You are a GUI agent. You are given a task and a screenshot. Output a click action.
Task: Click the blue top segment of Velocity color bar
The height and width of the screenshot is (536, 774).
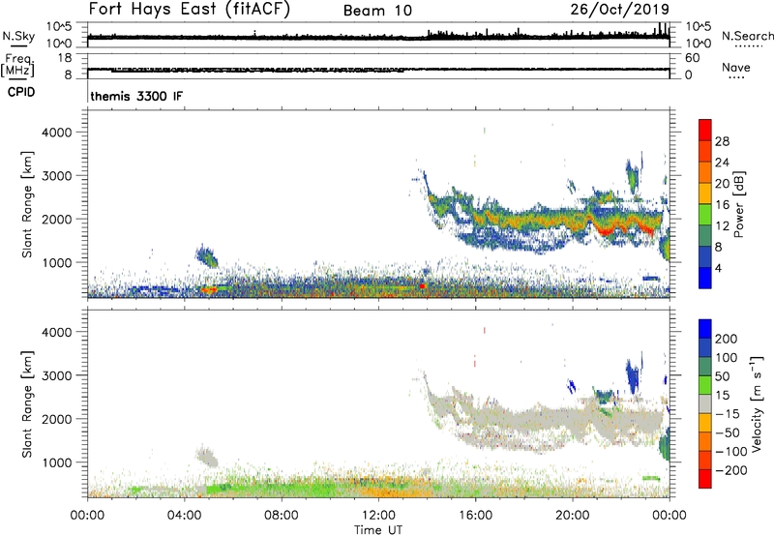(705, 329)
